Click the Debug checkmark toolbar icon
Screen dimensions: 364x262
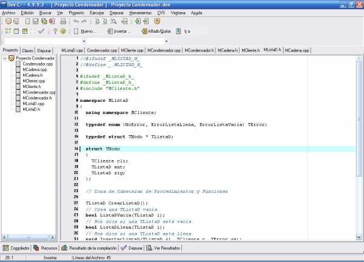coord(41,31)
